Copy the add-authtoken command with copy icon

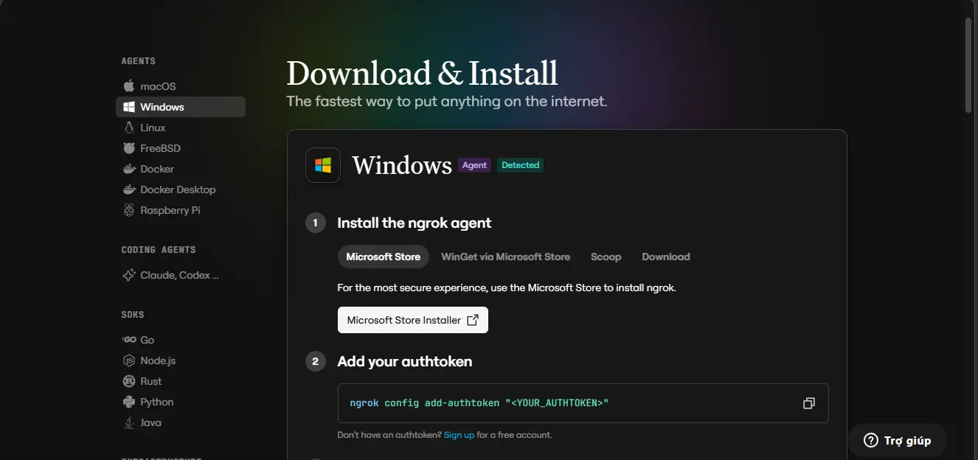809,403
